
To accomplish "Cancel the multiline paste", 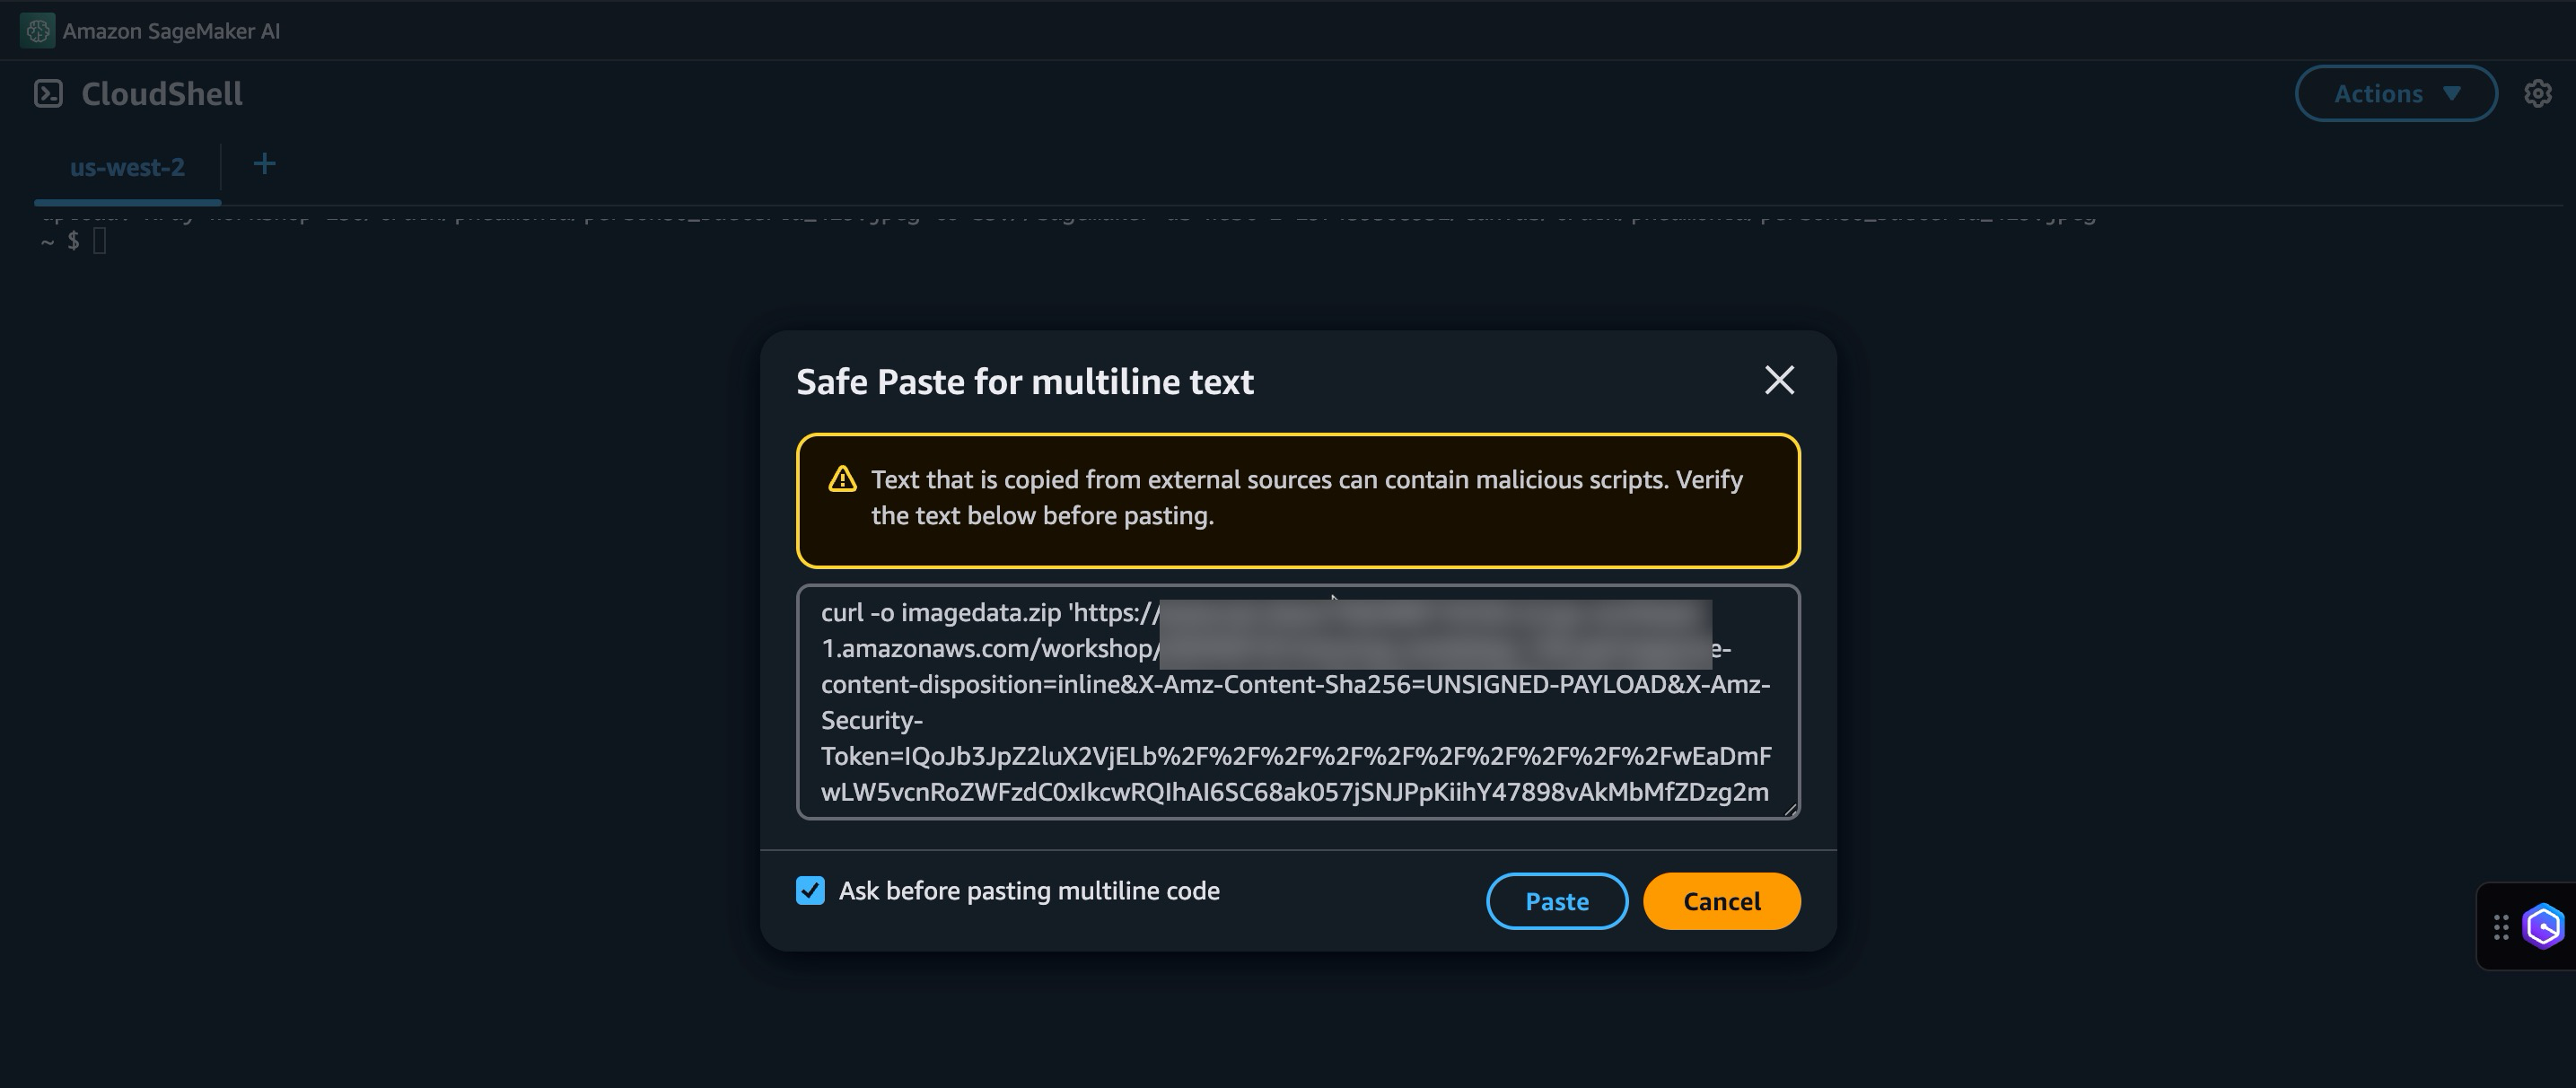I will (1721, 901).
